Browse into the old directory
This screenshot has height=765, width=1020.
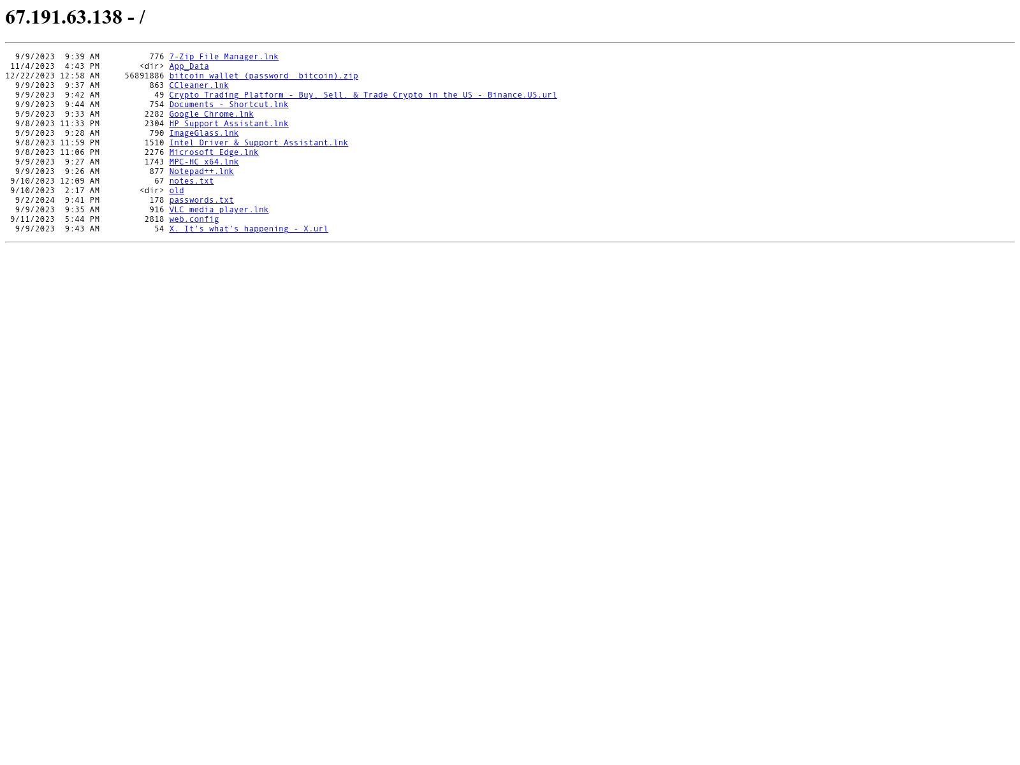pos(177,191)
